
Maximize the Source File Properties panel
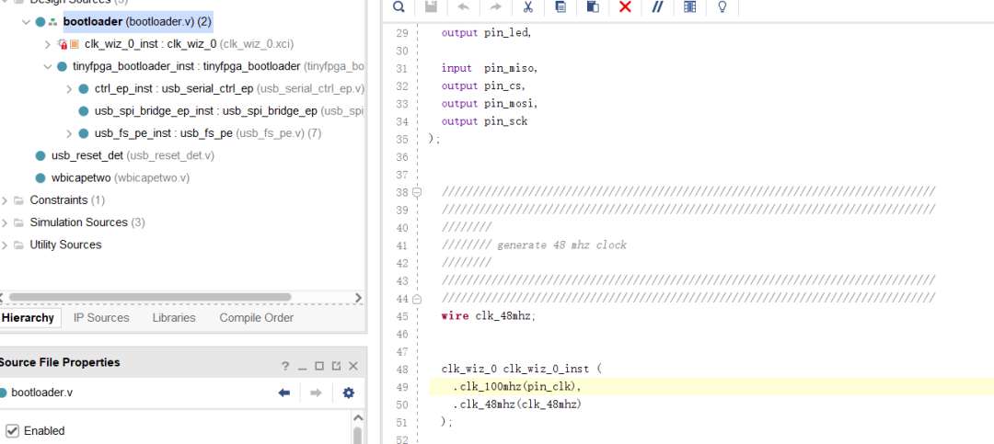pos(319,366)
